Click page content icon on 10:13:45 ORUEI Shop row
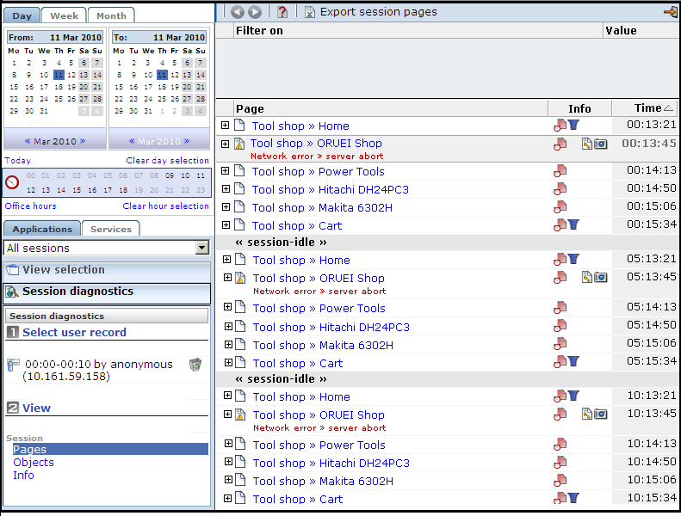This screenshot has height=516, width=681. [587, 414]
